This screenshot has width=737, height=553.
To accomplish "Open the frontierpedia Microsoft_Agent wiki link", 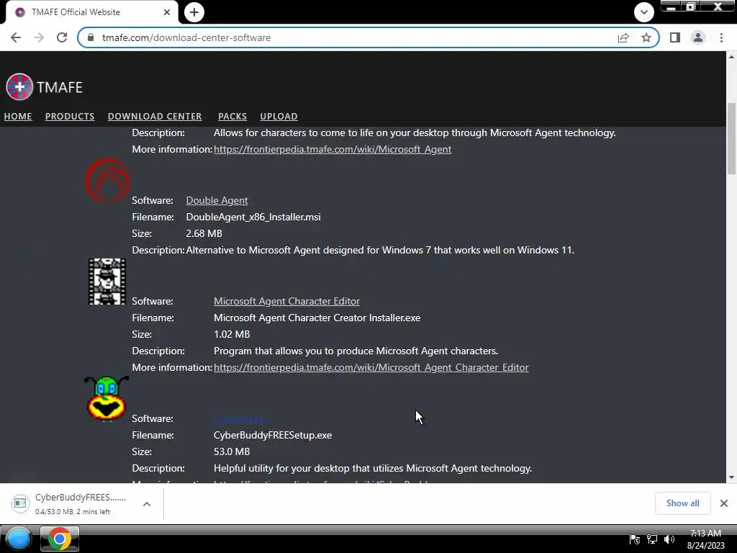I will pyautogui.click(x=333, y=149).
